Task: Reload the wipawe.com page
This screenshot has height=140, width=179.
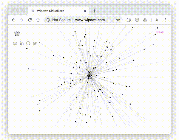Action: pyautogui.click(x=30, y=20)
